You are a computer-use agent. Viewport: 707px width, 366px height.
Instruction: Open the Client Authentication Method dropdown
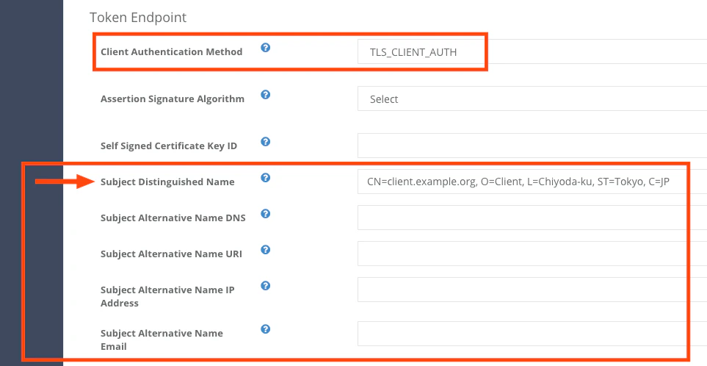point(532,51)
